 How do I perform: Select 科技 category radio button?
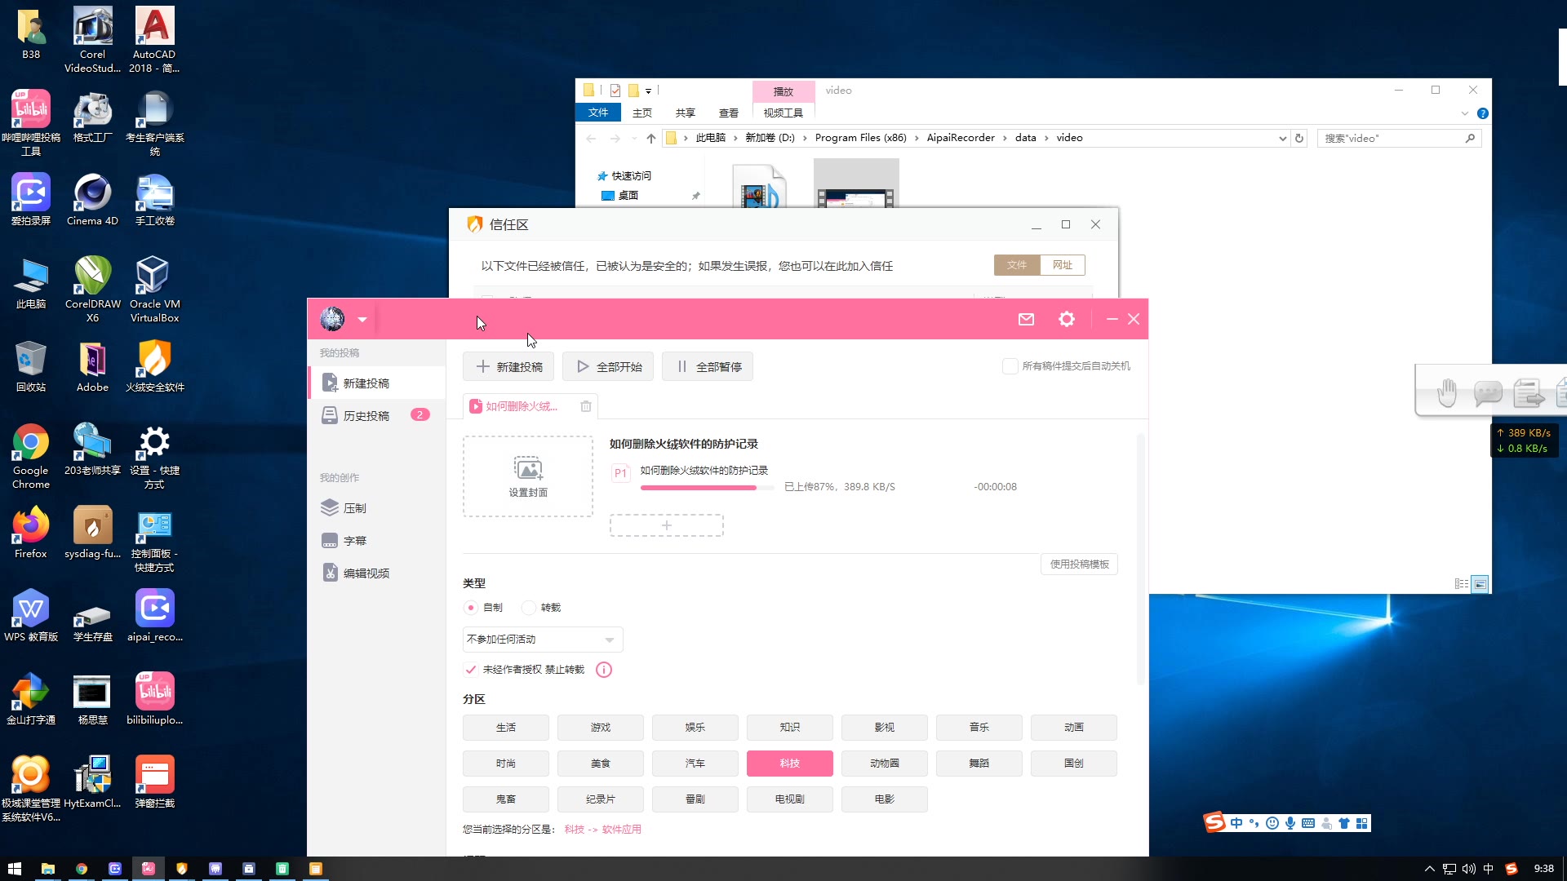[x=789, y=763]
